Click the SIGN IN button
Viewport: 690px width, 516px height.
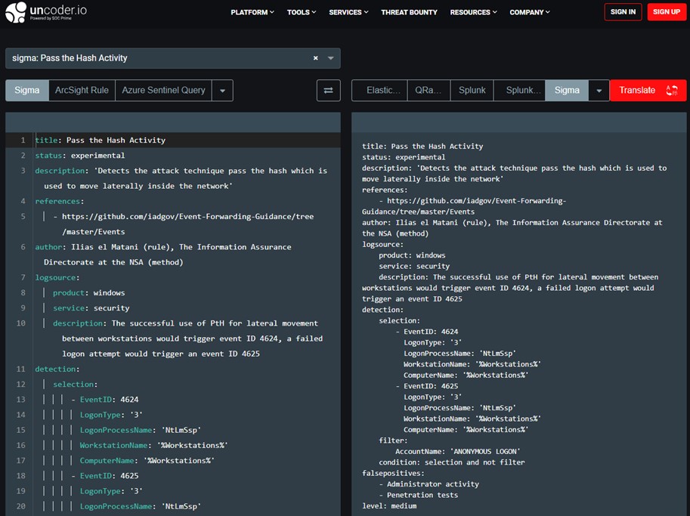click(x=623, y=12)
